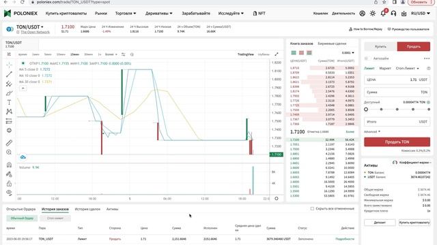Open The Open Network link

35,32
